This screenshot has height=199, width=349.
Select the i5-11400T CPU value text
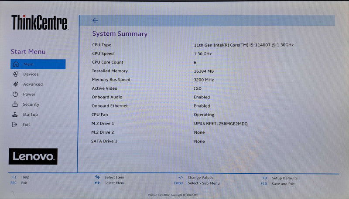[244, 45]
